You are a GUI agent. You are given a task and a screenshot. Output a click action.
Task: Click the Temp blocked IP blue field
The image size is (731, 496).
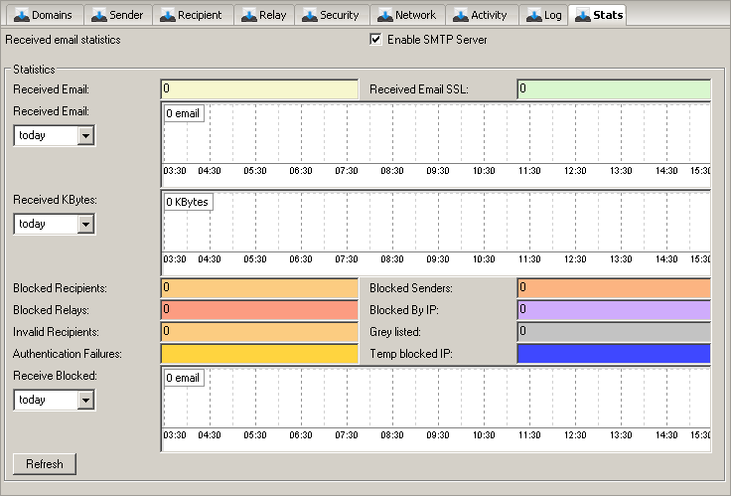tap(613, 354)
